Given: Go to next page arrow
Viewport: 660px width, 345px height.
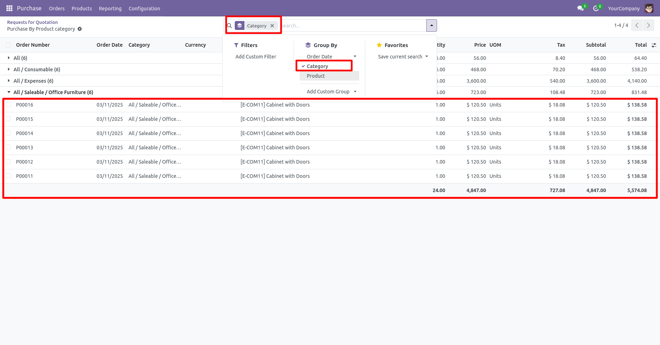Looking at the screenshot, I should pyautogui.click(x=649, y=25).
